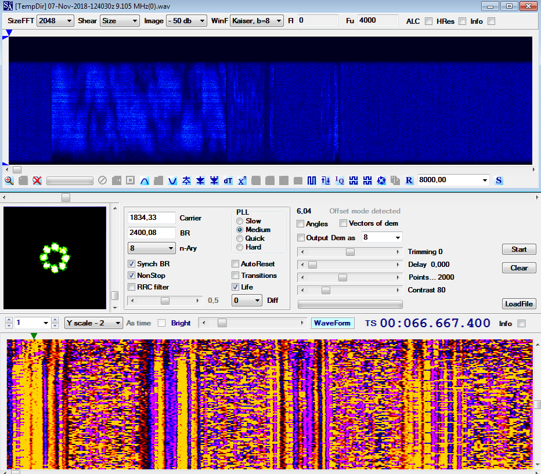541x474 pixels.
Task: Click the blue S icon
Action: tap(499, 180)
